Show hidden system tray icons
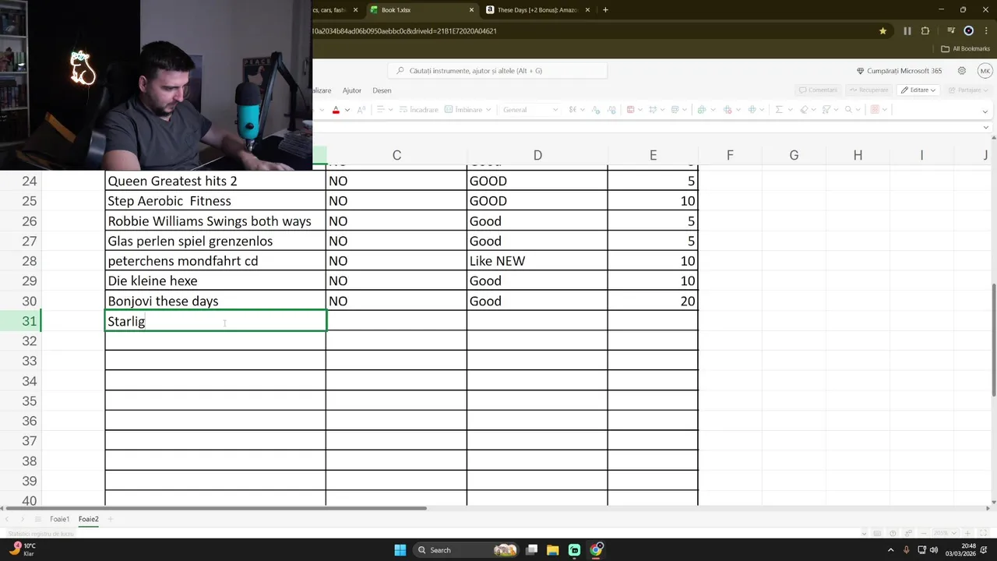This screenshot has width=997, height=561. pos(890,550)
